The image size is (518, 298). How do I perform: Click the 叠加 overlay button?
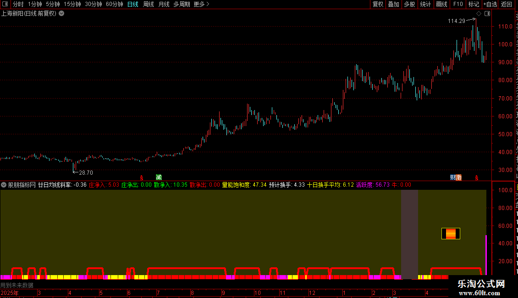[x=393, y=4]
